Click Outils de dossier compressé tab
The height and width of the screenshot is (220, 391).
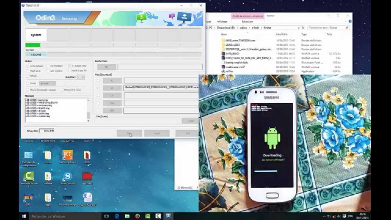[x=247, y=16]
